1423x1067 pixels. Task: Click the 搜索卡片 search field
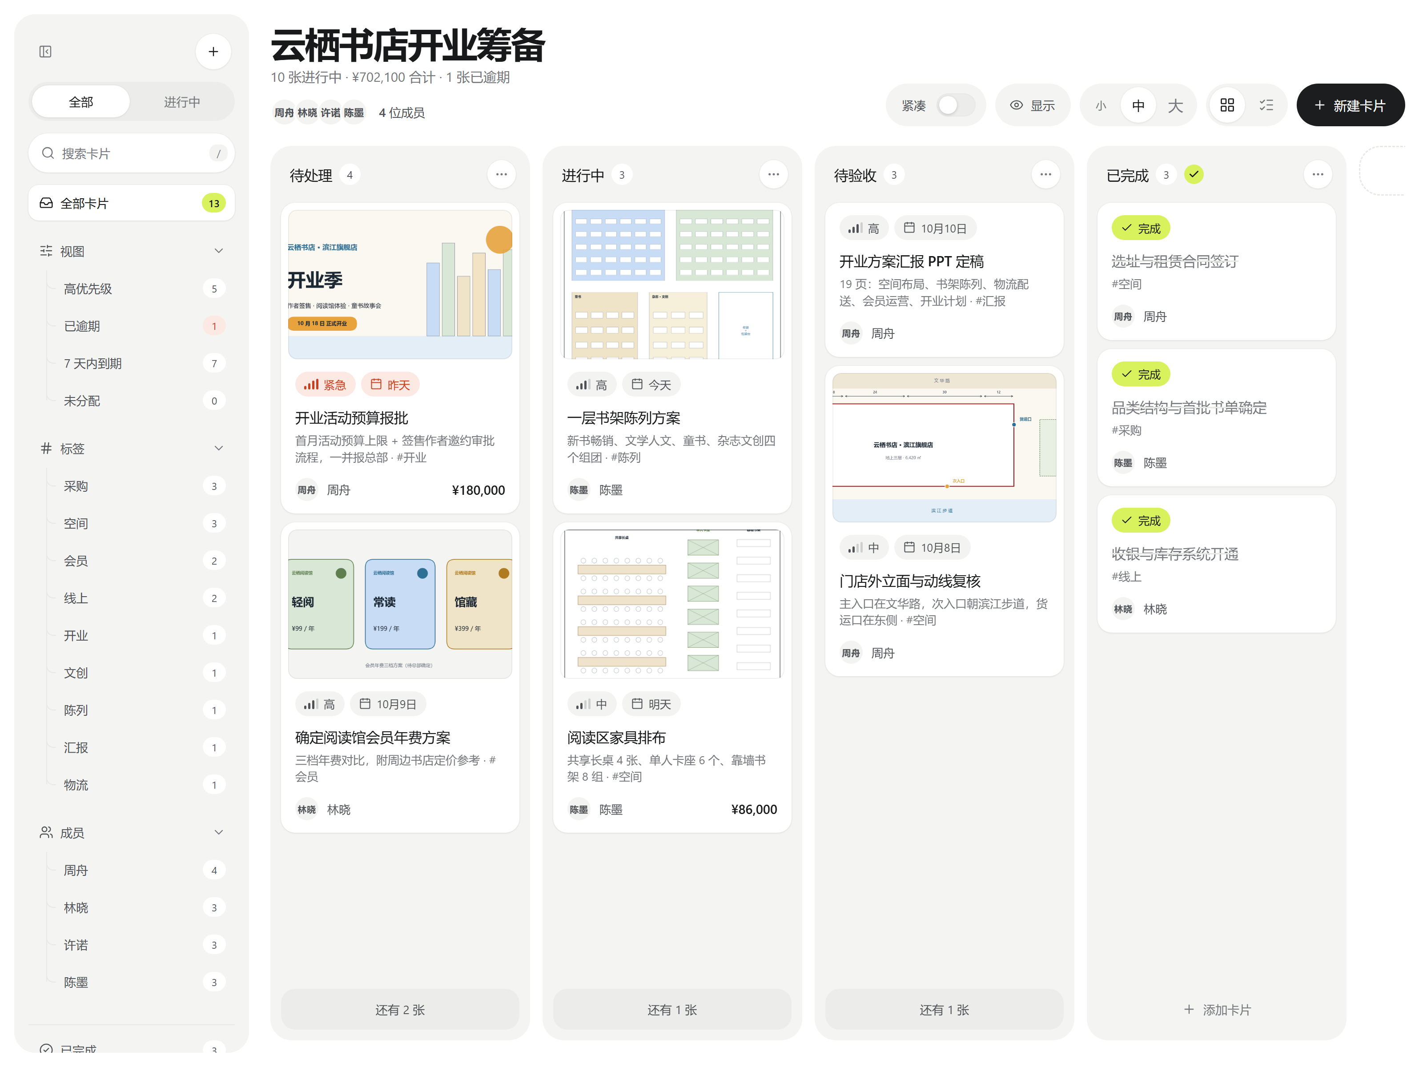131,153
